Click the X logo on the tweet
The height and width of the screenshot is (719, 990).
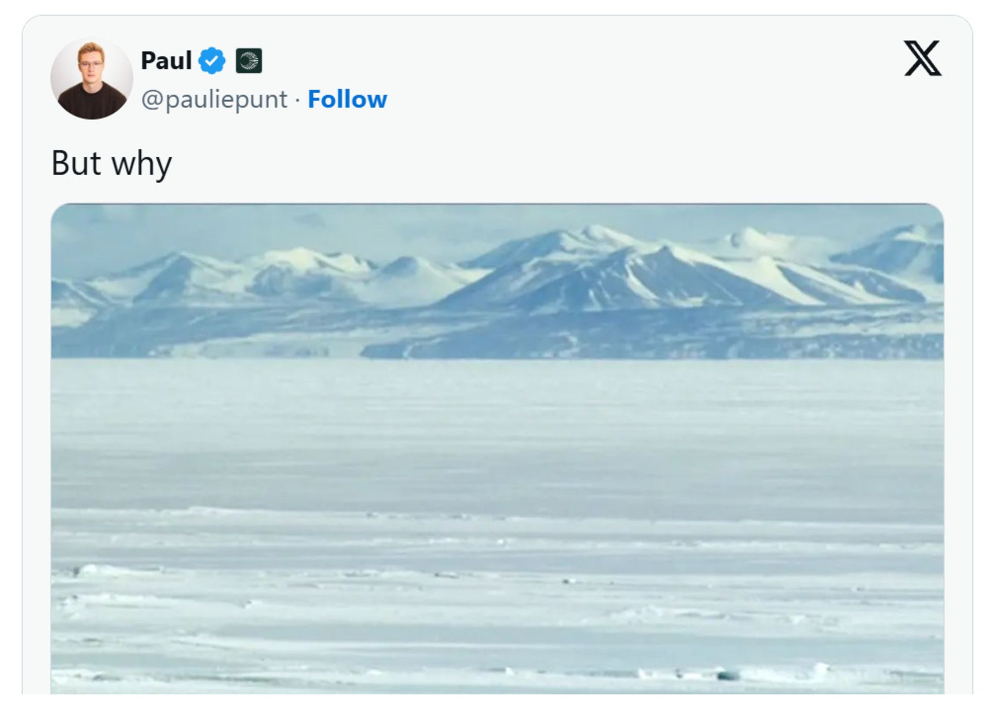tap(922, 58)
